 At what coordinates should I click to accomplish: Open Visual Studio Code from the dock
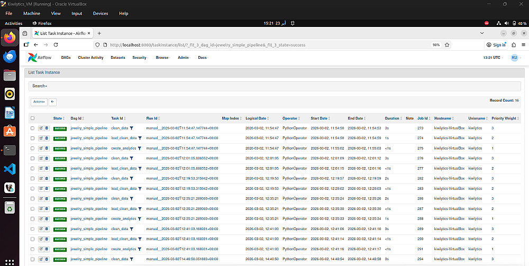pyautogui.click(x=10, y=169)
